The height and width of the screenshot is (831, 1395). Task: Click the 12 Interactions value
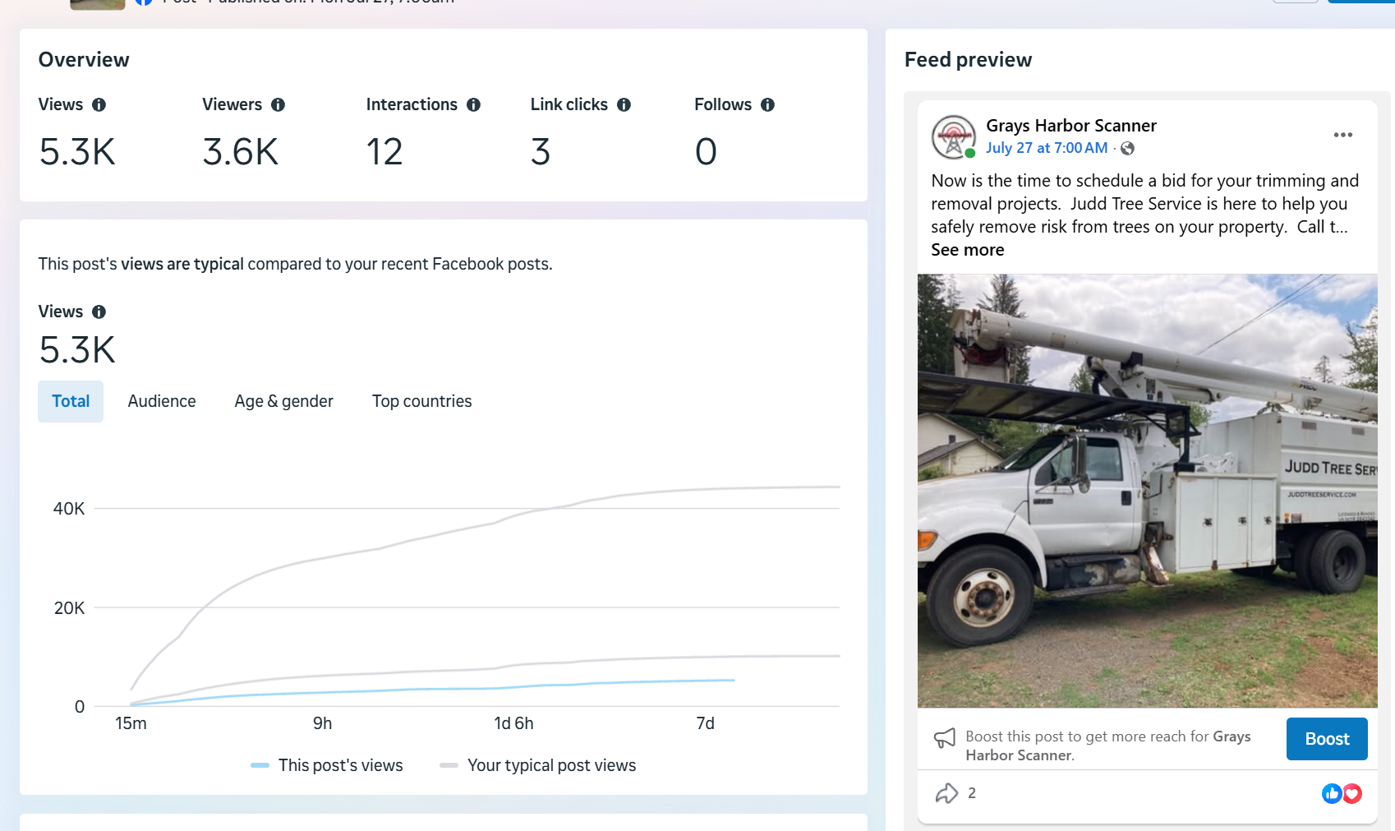[384, 152]
